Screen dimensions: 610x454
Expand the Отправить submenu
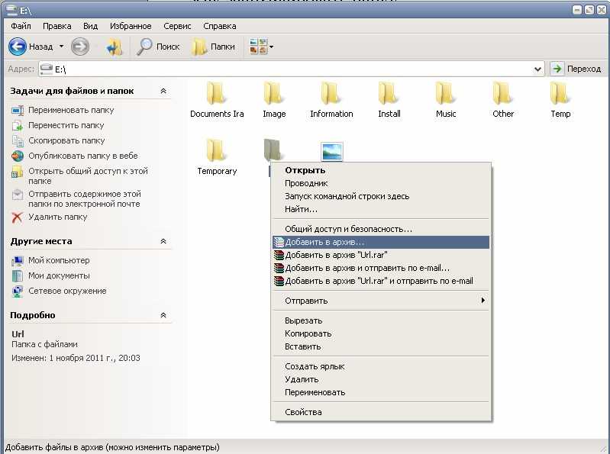point(381,301)
